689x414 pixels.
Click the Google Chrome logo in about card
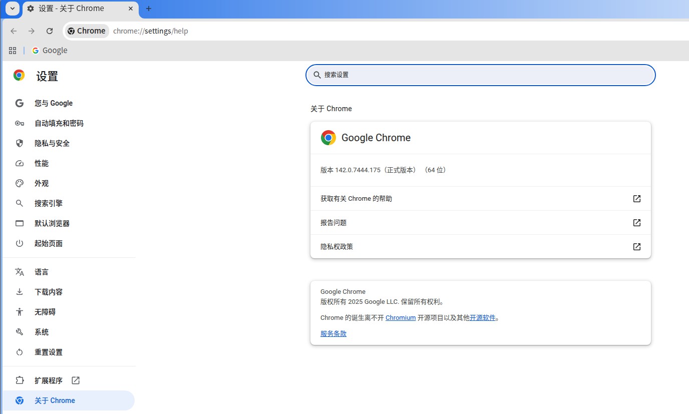pos(328,138)
